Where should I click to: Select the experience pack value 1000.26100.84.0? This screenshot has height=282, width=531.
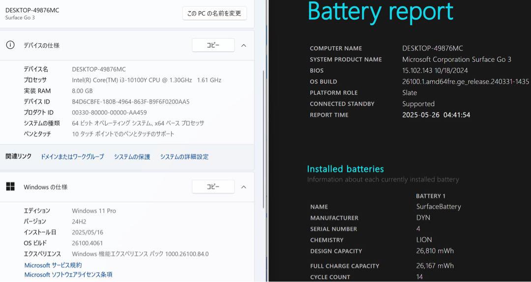pos(140,254)
